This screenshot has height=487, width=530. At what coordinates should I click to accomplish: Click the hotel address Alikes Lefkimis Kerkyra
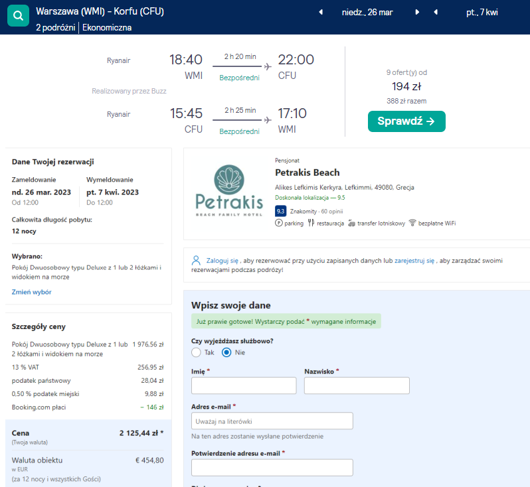pyautogui.click(x=345, y=187)
